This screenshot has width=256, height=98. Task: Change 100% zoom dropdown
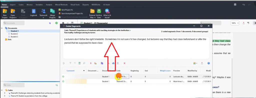point(235,23)
